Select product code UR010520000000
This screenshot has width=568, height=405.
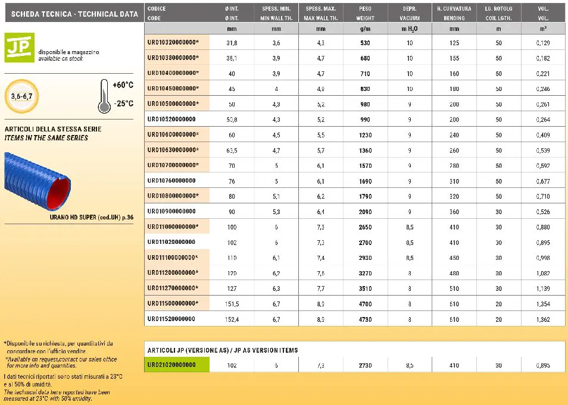(171, 120)
